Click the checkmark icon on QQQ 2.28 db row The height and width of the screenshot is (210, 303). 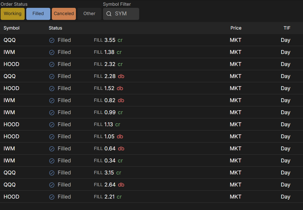click(x=52, y=77)
